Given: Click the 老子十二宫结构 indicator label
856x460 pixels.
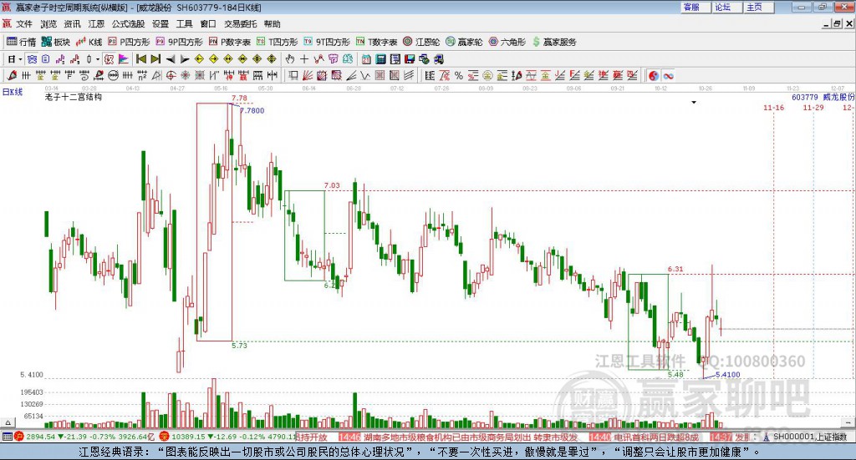Looking at the screenshot, I should (74, 97).
